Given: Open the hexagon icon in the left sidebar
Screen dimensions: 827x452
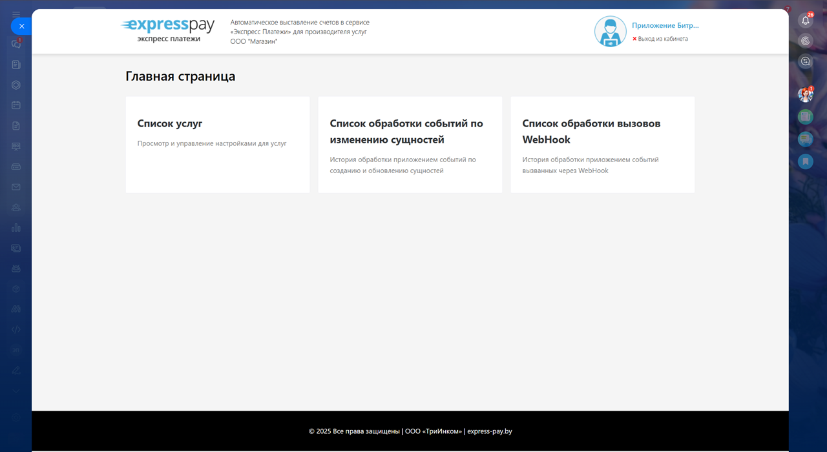Looking at the screenshot, I should [x=16, y=85].
